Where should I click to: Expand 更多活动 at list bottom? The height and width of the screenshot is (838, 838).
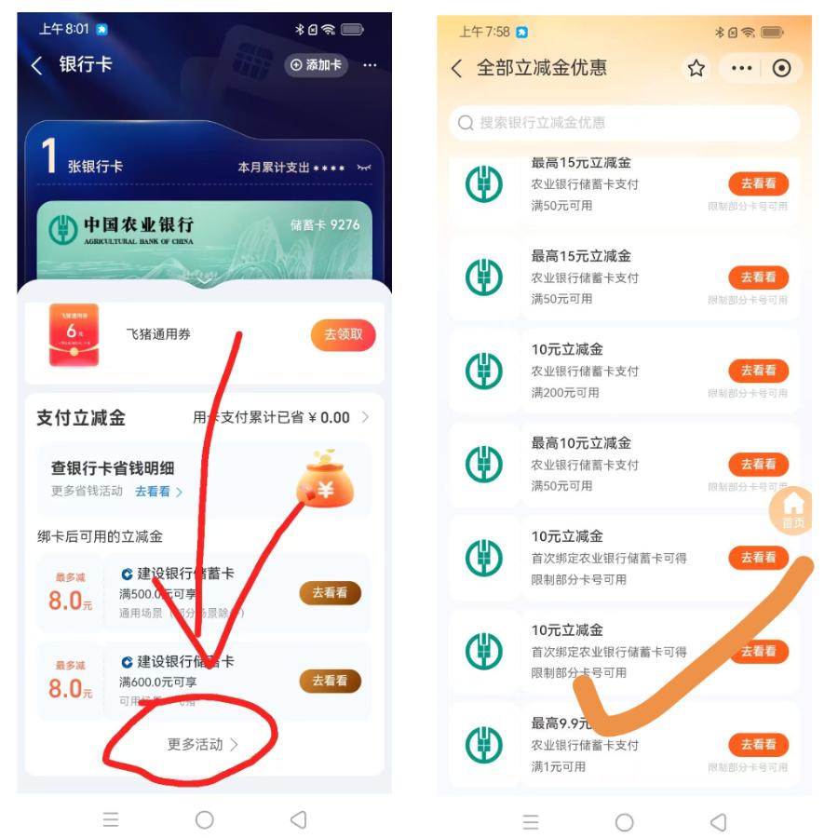(x=203, y=744)
